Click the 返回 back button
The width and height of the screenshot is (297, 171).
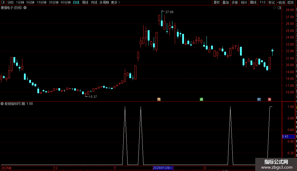(290, 2)
